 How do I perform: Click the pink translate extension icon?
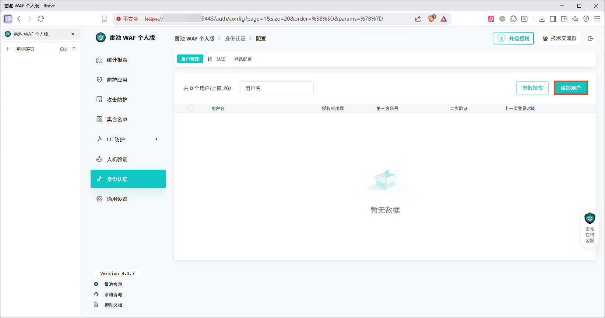click(491, 19)
